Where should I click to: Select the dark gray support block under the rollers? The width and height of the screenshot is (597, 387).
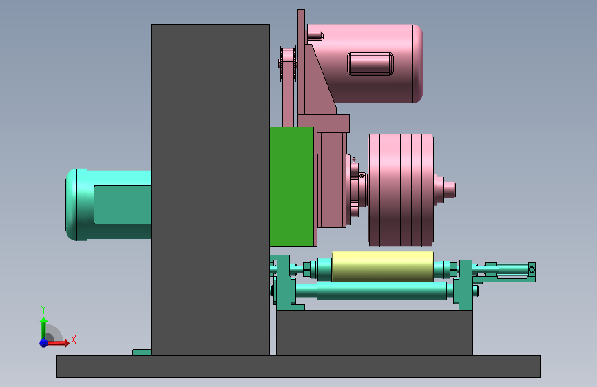pos(375,333)
